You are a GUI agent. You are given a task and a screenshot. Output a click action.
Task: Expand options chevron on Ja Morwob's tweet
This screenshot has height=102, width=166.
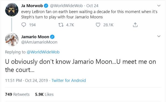pos(159,6)
